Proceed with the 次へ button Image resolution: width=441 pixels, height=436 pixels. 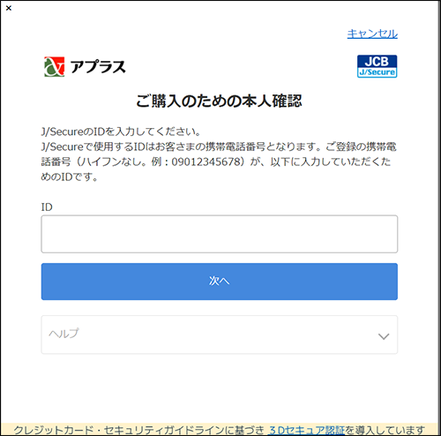[220, 282]
